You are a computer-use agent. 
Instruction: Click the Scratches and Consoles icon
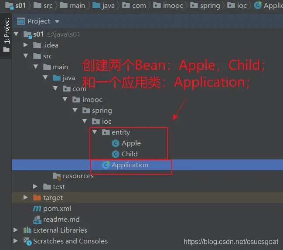pyautogui.click(x=27, y=241)
